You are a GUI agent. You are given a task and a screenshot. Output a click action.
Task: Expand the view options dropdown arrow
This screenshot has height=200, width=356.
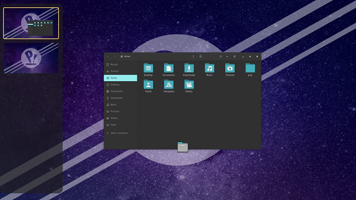(227, 57)
